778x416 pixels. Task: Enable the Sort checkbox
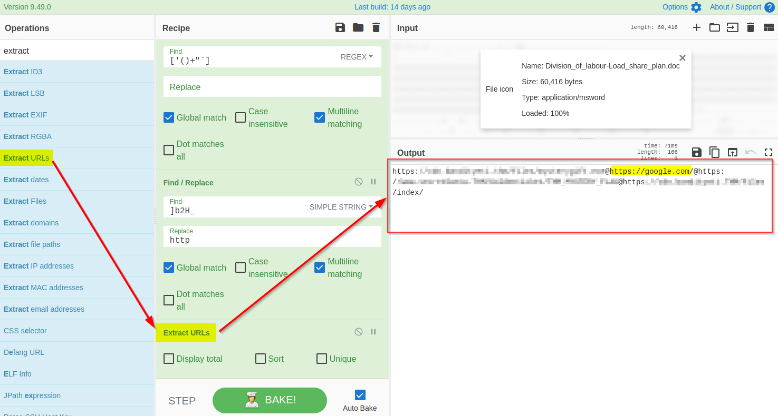click(261, 359)
